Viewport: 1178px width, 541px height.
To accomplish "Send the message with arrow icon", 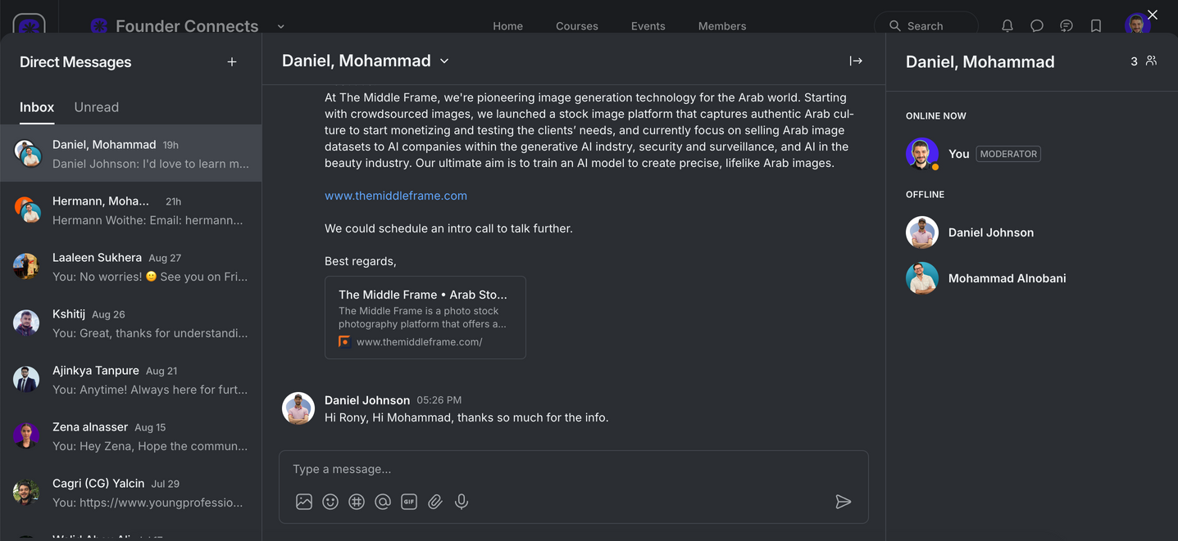I will (843, 502).
